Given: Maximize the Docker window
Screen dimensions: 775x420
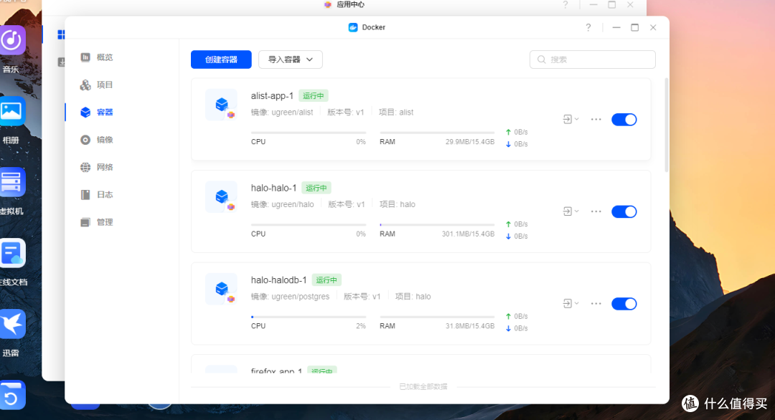Looking at the screenshot, I should click(634, 28).
